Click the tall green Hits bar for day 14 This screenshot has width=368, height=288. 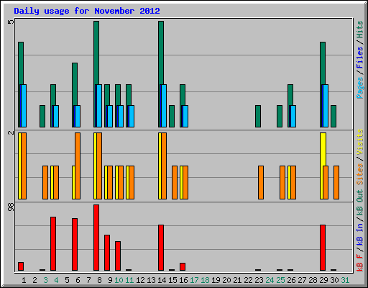[161, 53]
